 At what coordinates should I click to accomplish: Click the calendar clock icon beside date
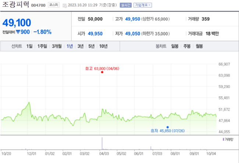65,6
